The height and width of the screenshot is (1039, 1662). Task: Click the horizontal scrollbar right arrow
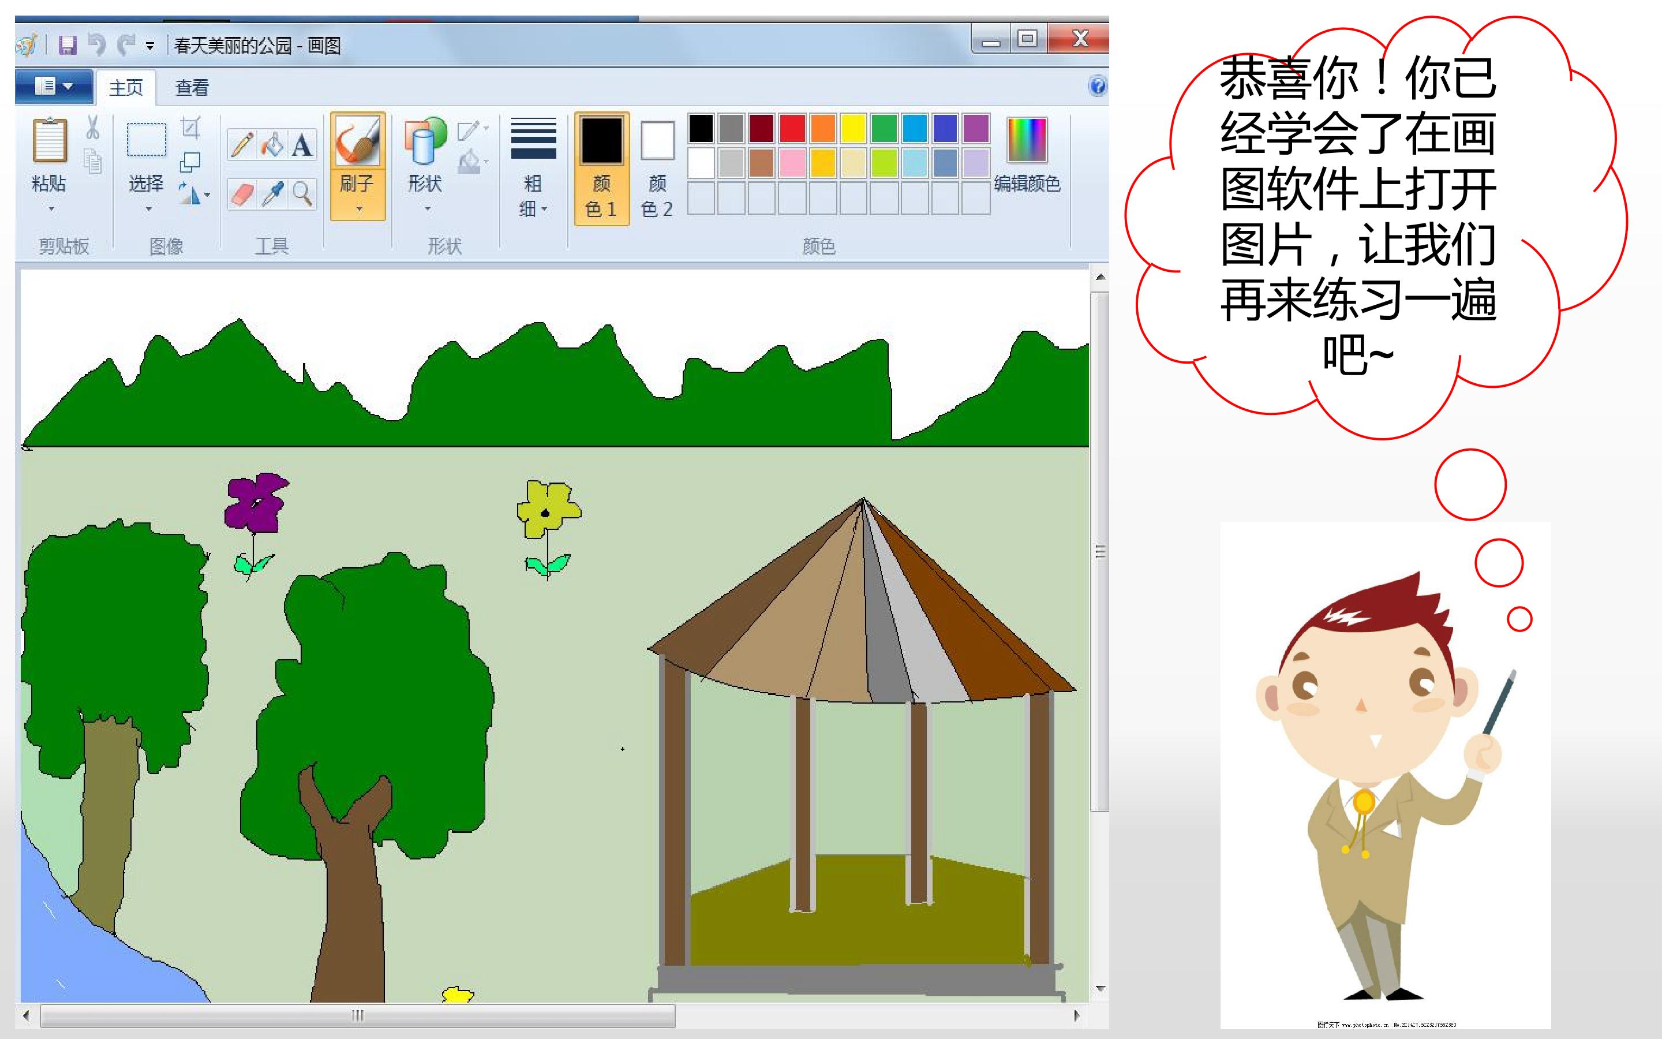pyautogui.click(x=1077, y=1015)
